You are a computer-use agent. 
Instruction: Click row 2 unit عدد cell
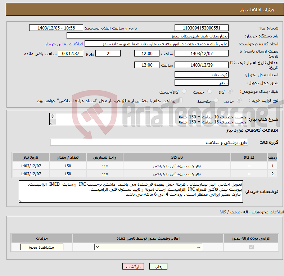105,174
